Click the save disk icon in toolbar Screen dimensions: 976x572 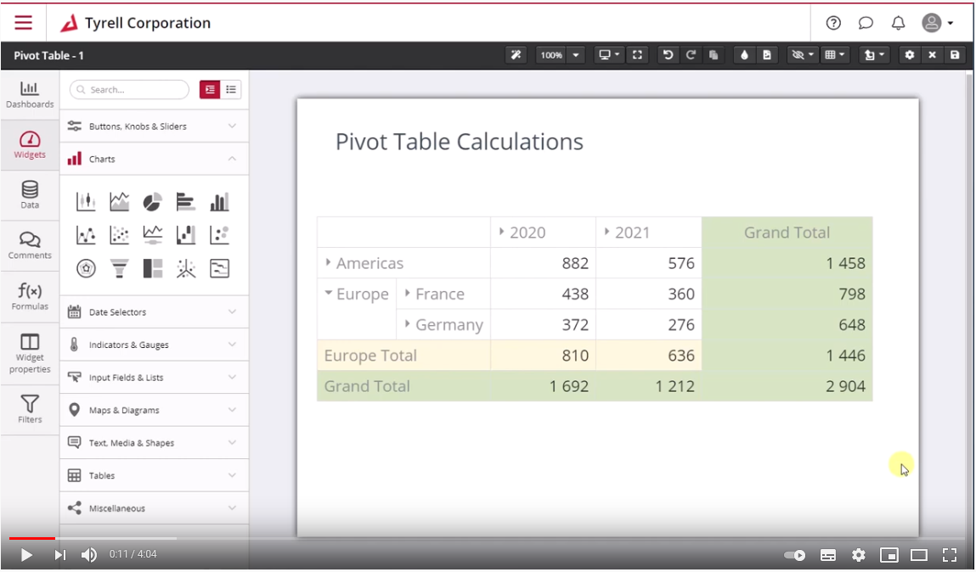point(955,54)
